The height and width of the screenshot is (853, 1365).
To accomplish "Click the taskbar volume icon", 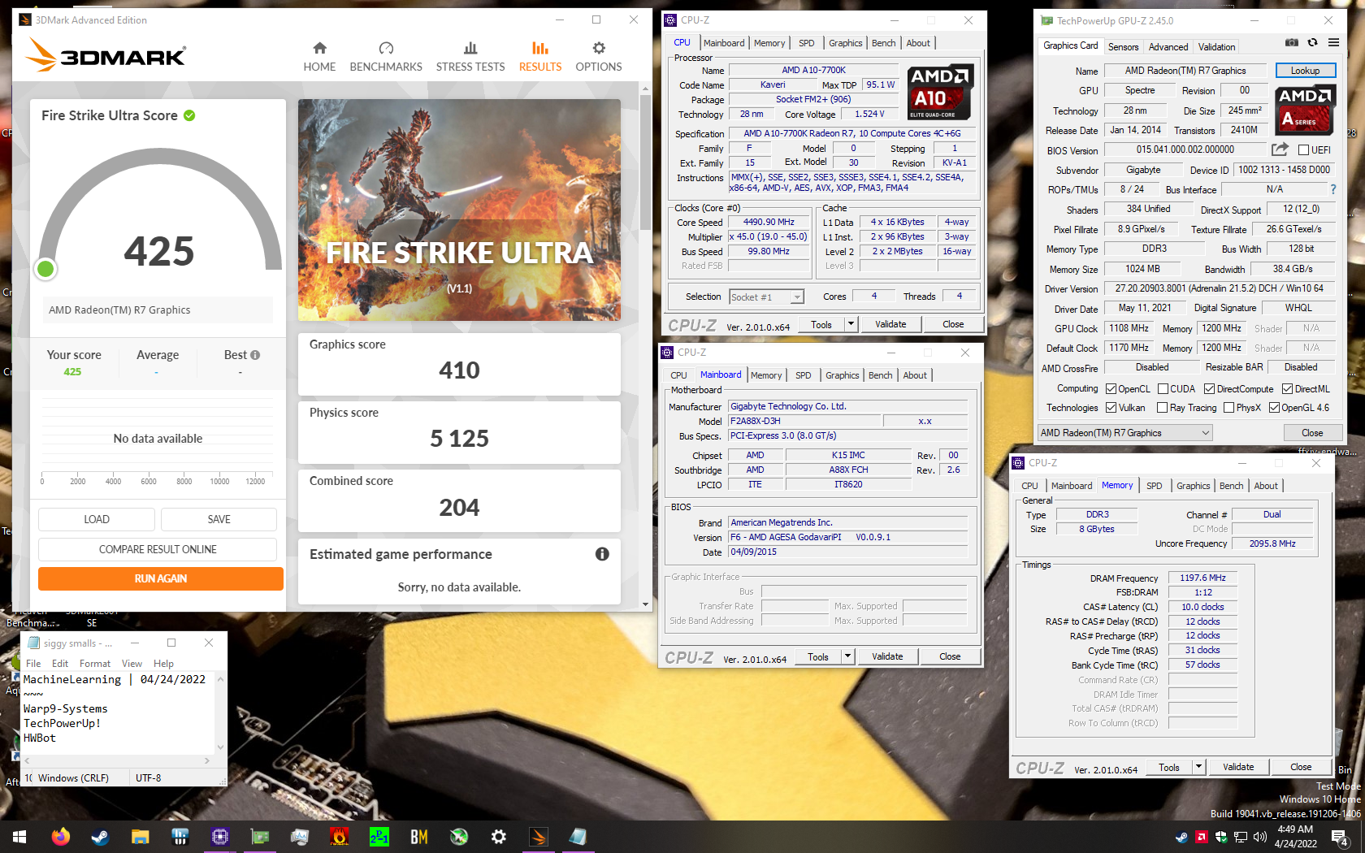I will (1260, 837).
